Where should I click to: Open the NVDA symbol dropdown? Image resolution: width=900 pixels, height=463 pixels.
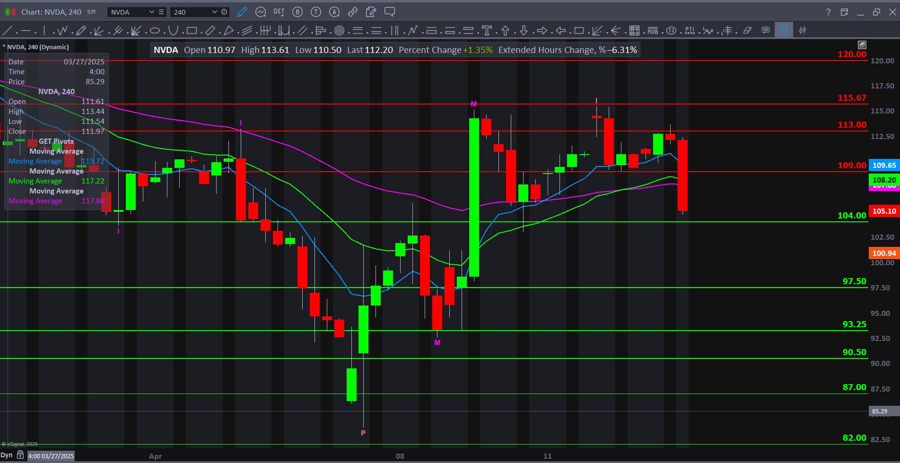coord(151,12)
